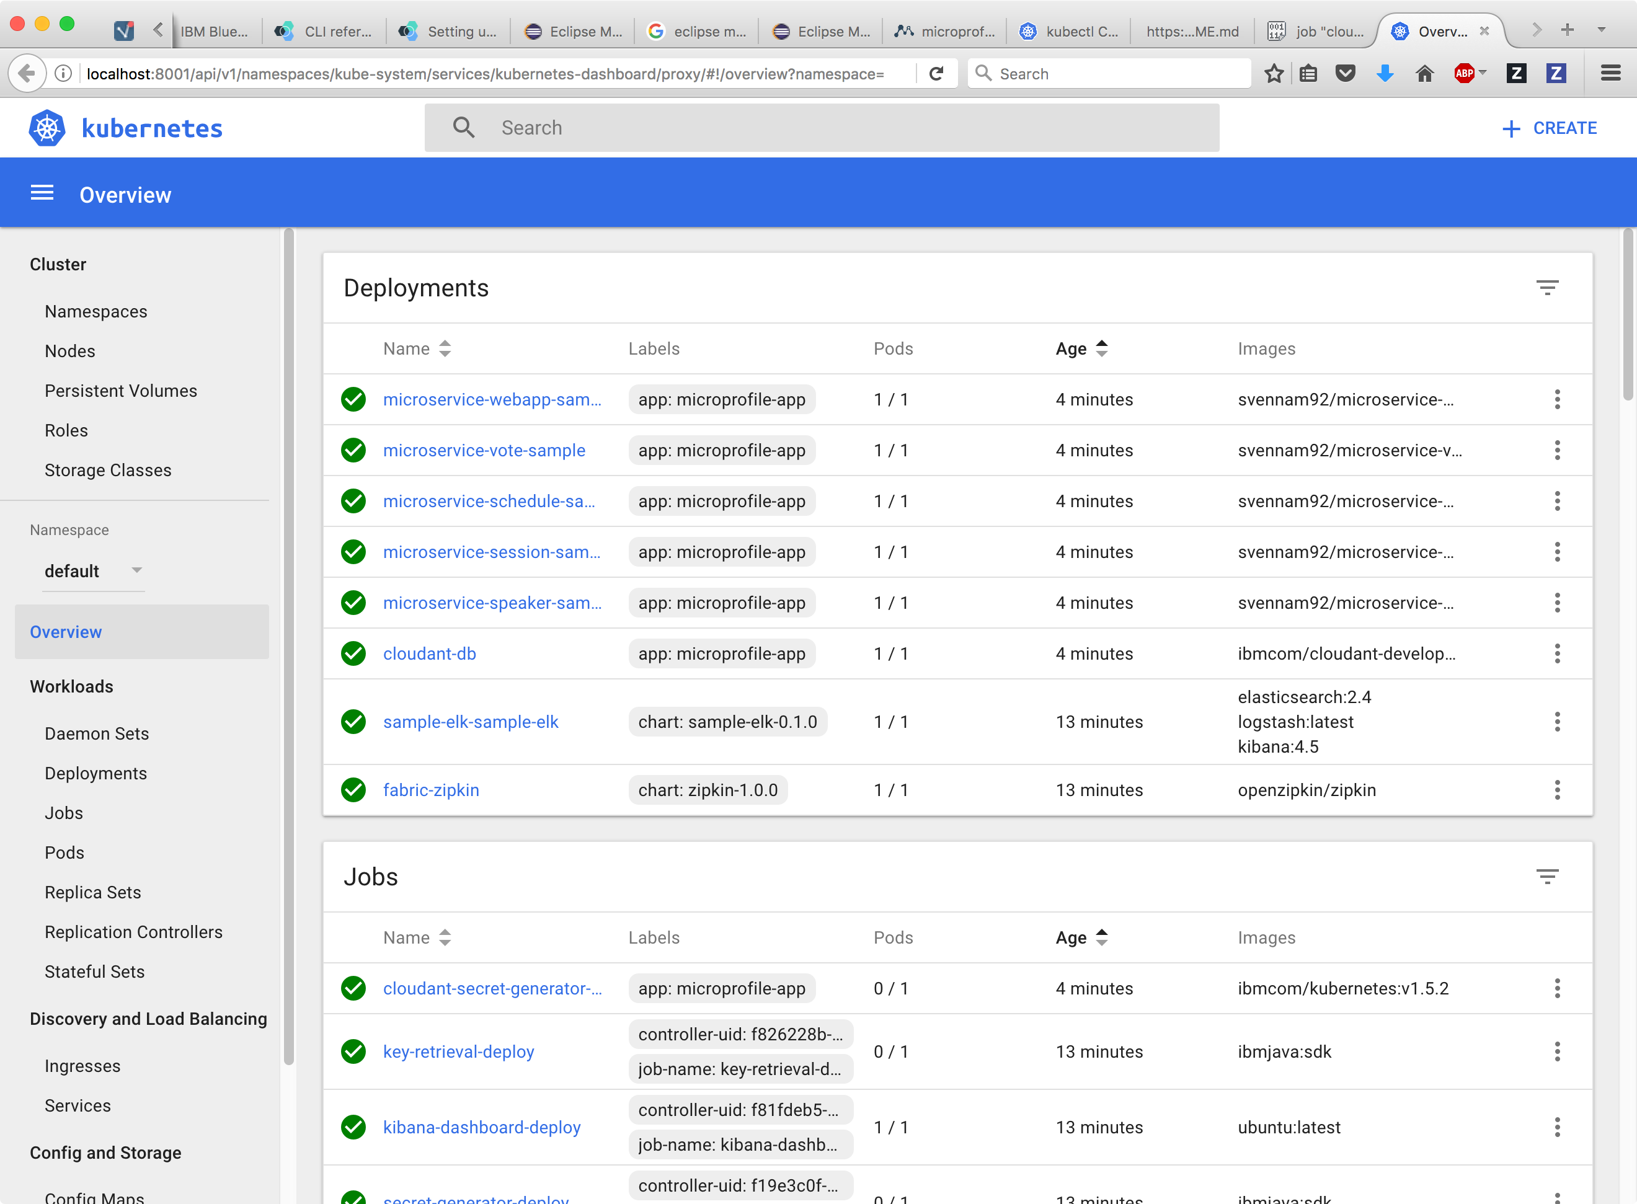Screen dimensions: 1637x1204
Task: Open Replica Sets in sidebar
Action: coord(92,893)
